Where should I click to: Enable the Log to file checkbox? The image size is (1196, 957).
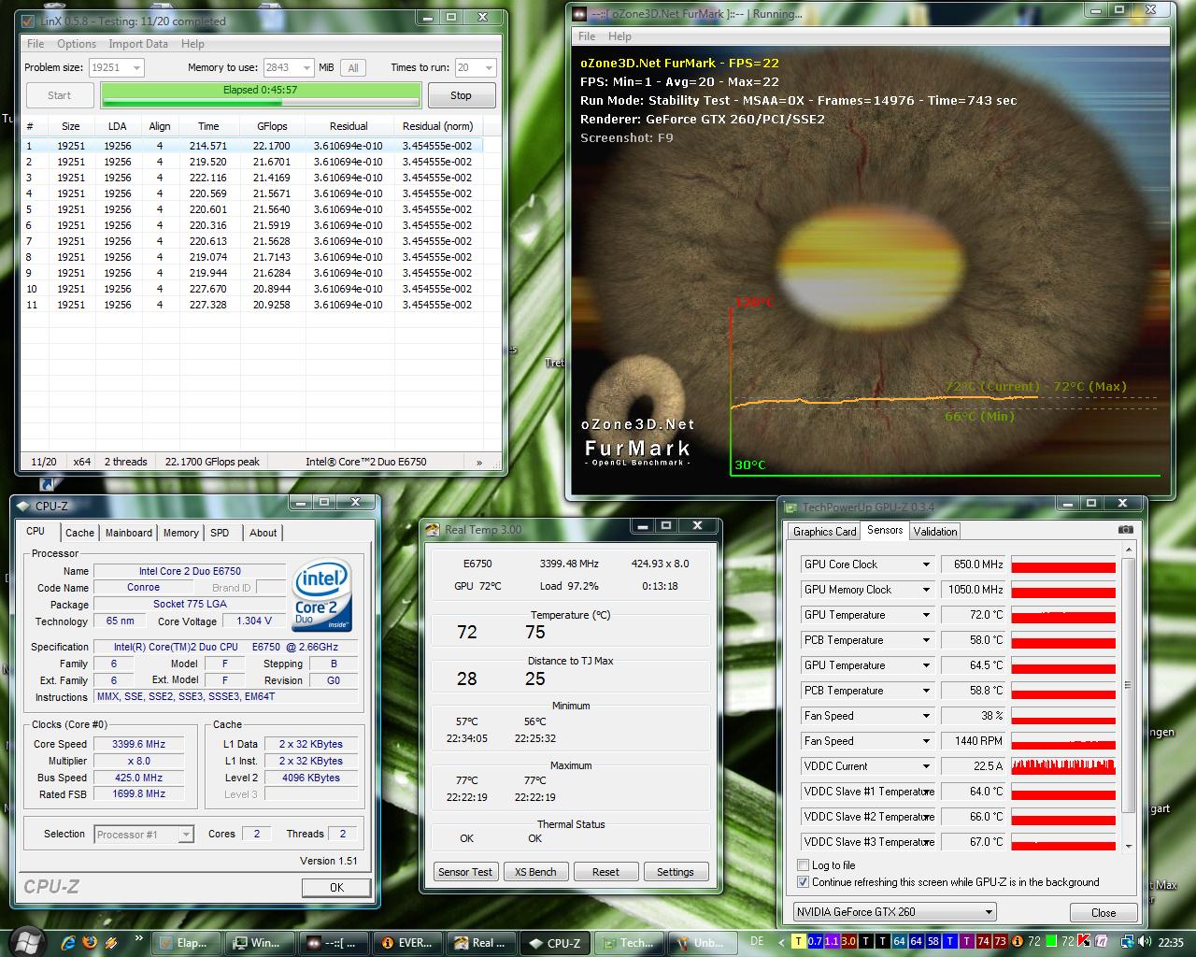click(803, 865)
